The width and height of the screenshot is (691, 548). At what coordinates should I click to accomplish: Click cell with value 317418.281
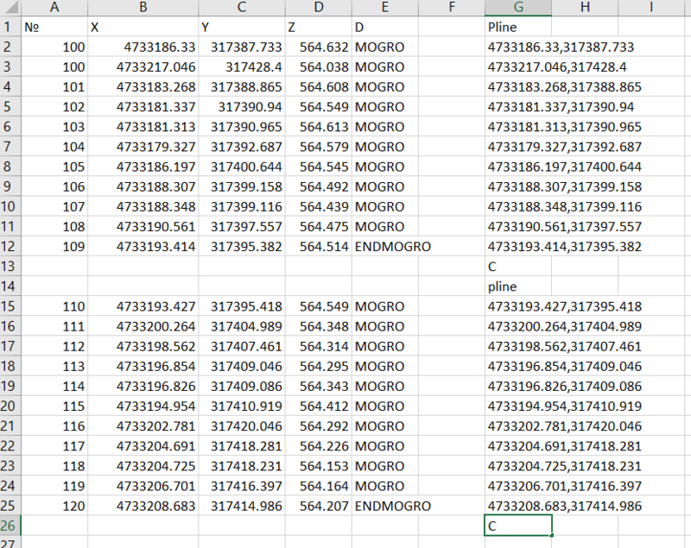click(242, 446)
